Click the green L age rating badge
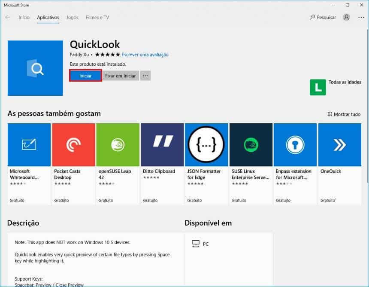The width and height of the screenshot is (369, 287). click(318, 87)
